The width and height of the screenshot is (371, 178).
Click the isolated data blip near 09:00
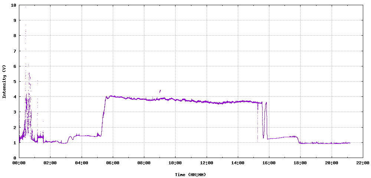pyautogui.click(x=160, y=91)
